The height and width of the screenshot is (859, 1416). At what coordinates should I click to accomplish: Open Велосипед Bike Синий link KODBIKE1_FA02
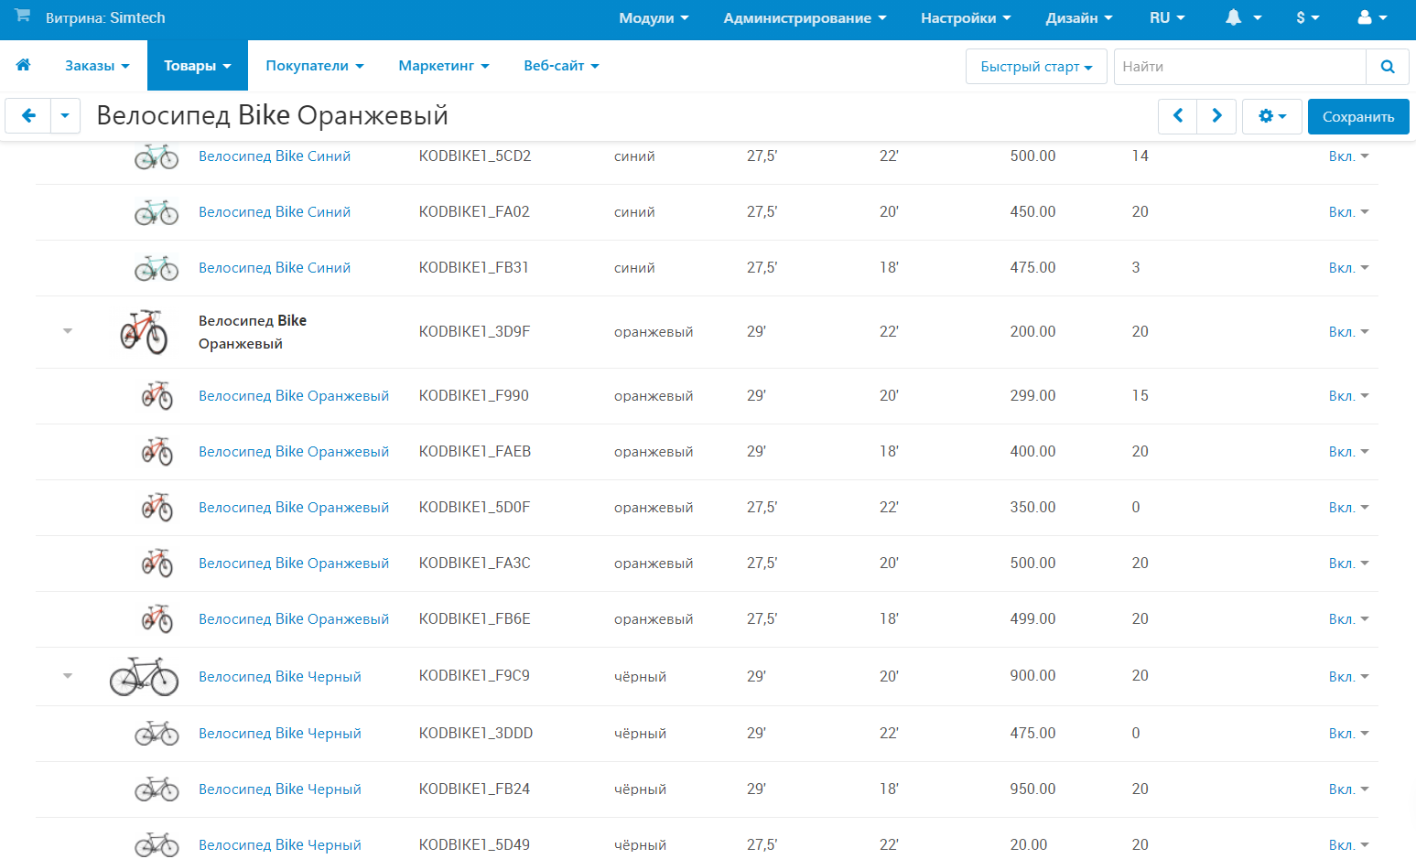pos(275,212)
